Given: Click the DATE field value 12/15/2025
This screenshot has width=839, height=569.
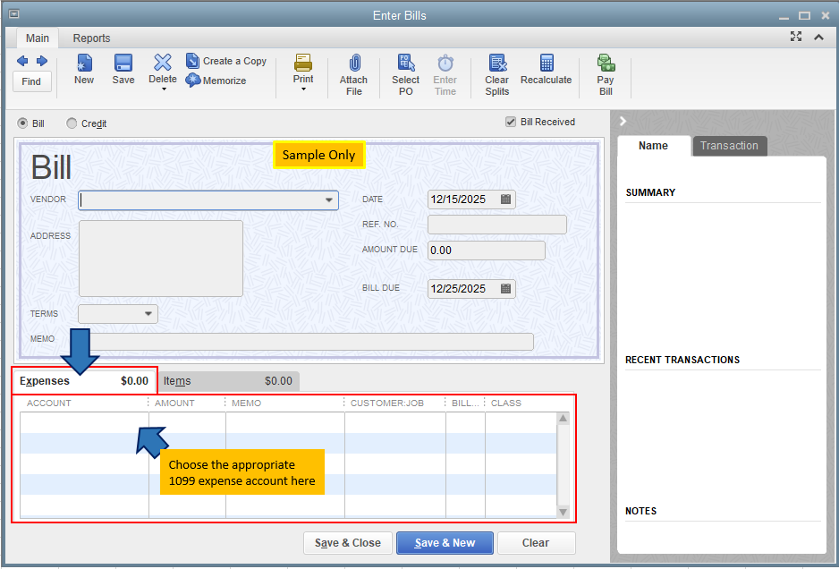Looking at the screenshot, I should (458, 200).
